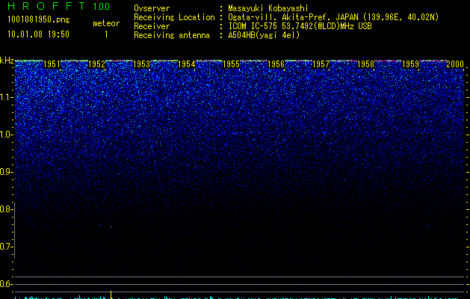This screenshot has height=299, width=470.
Task: Select the 1953 time marker
Action: [x=142, y=65]
